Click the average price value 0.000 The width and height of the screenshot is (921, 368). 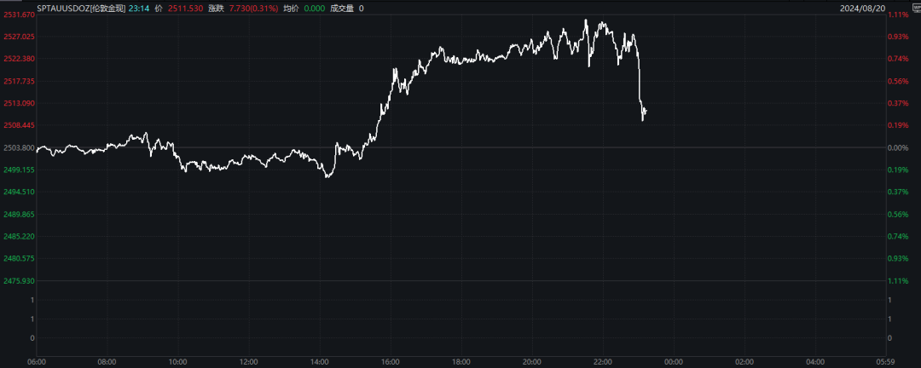pyautogui.click(x=316, y=8)
